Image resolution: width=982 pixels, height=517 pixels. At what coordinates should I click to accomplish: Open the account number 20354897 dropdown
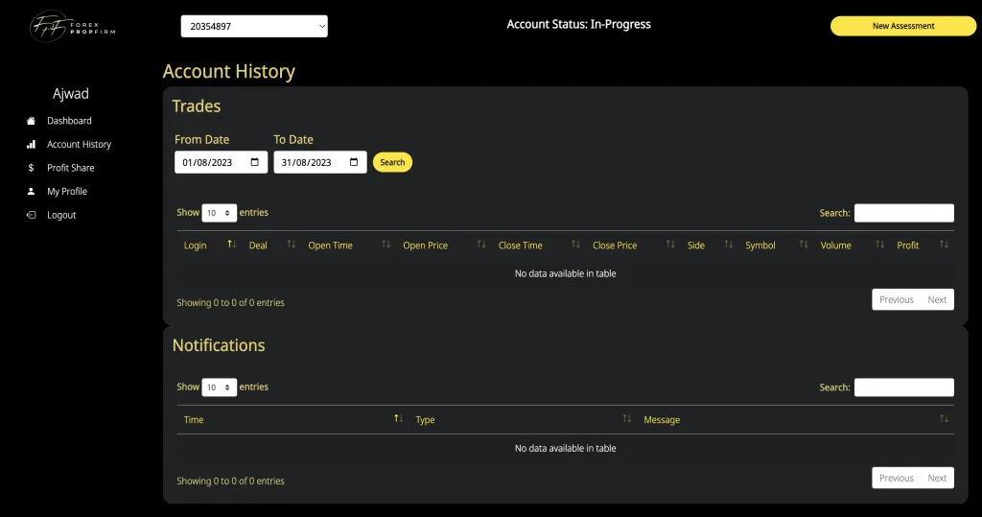[254, 27]
